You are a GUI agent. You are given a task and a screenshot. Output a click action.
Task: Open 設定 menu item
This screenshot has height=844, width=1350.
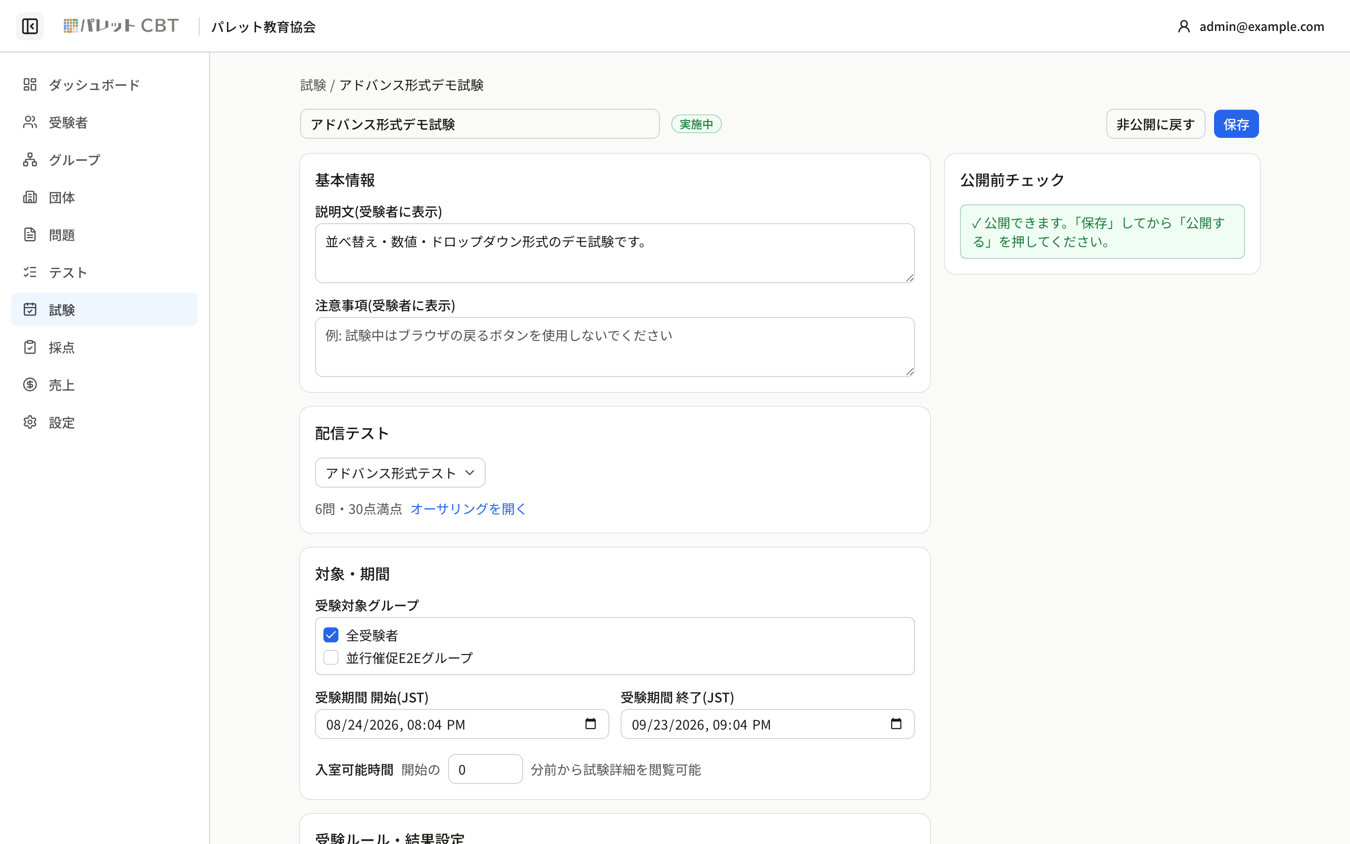105,422
